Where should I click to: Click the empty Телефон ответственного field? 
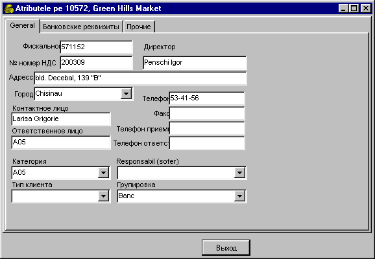(x=207, y=143)
